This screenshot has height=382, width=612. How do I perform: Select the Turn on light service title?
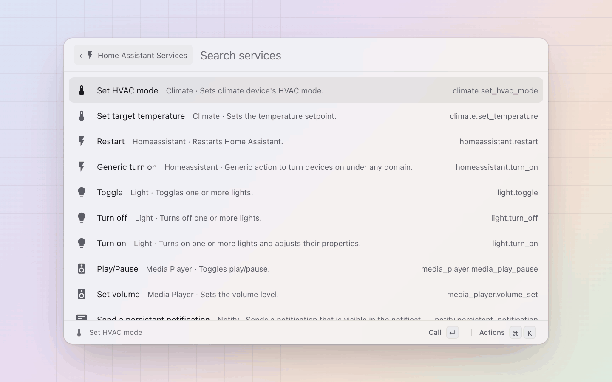pyautogui.click(x=111, y=243)
